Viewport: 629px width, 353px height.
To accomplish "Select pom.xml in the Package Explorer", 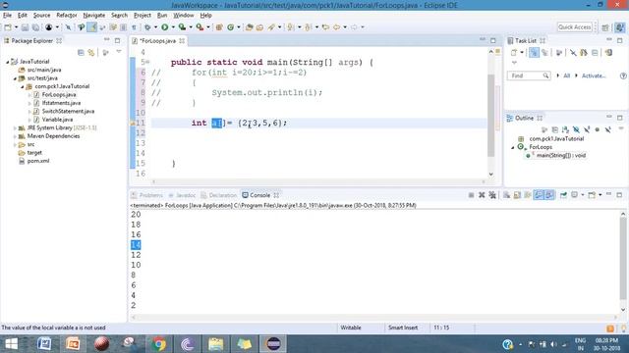I will (38, 161).
